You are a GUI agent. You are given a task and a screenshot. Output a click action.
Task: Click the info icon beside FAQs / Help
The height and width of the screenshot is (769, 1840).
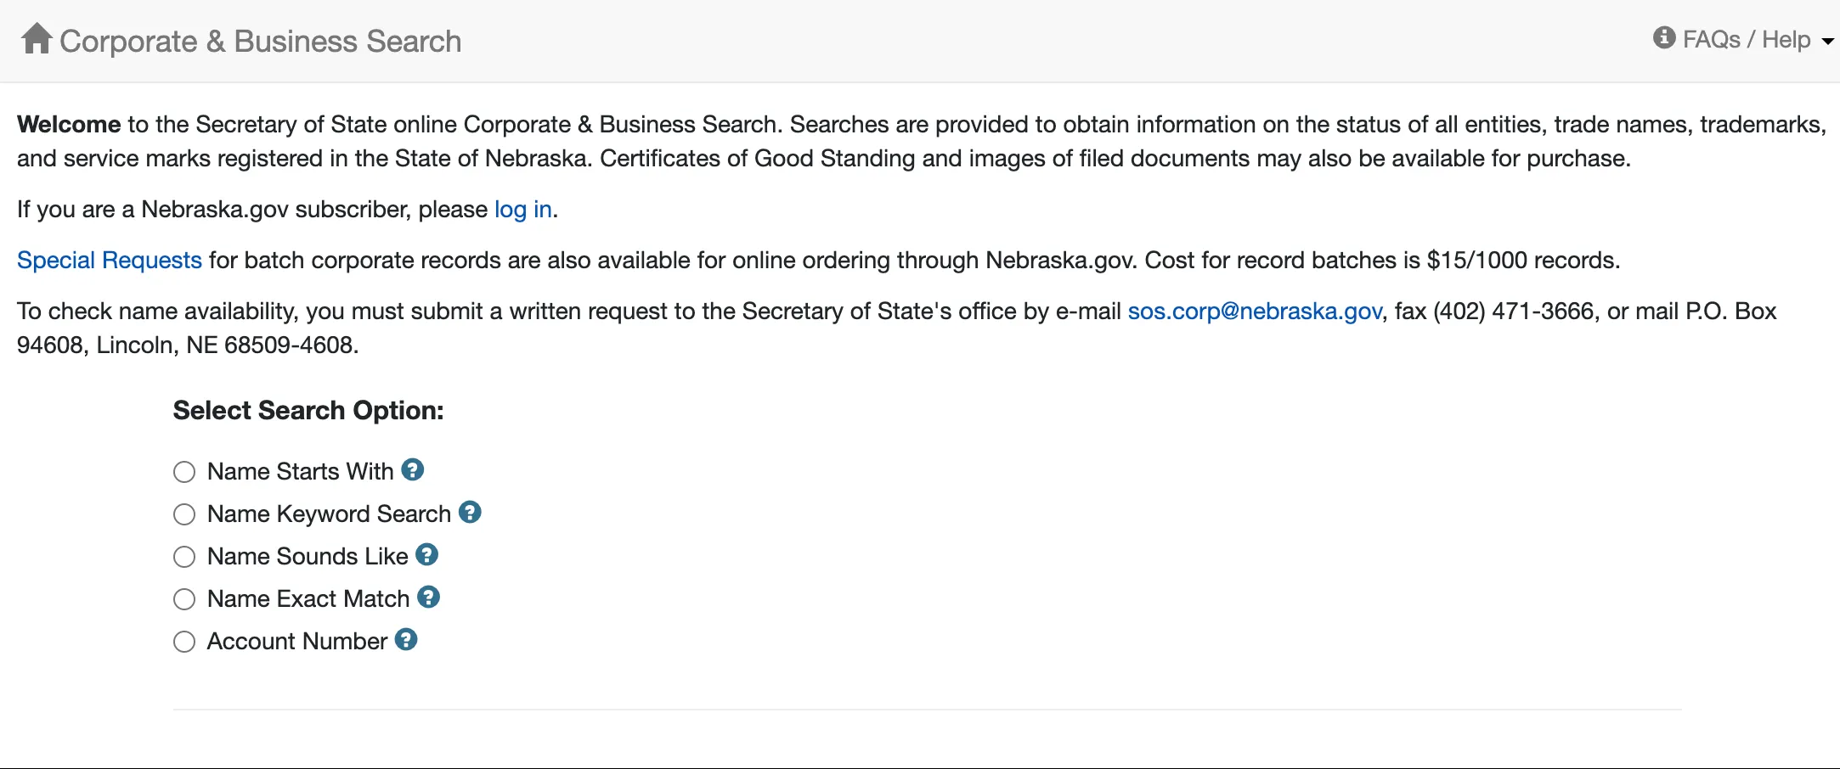1664,38
